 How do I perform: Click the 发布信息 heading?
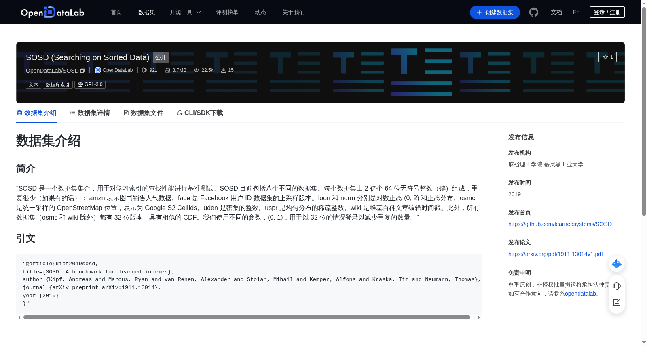[521, 137]
